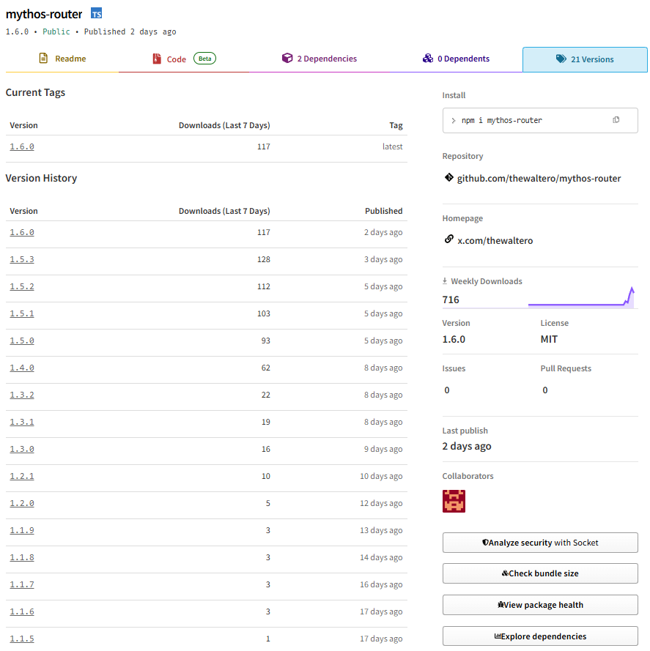650x651 pixels.
Task: Click the homepage link chain icon
Action: tap(449, 239)
